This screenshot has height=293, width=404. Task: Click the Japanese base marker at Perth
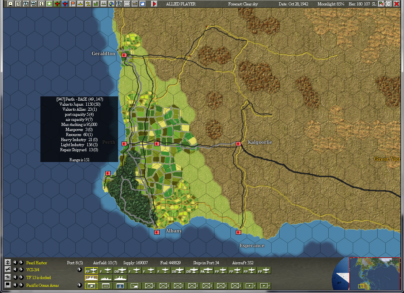pos(124,143)
